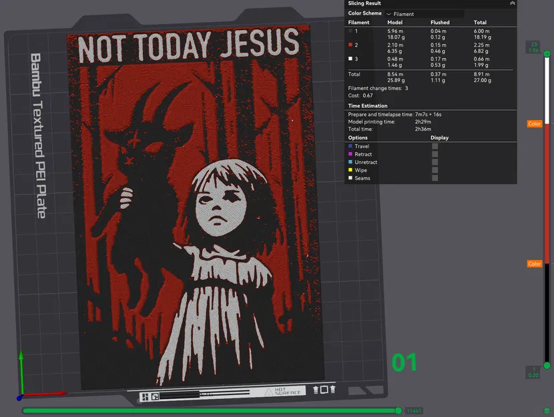The height and width of the screenshot is (417, 554).
Task: Expand the Wipe display option
Action: (434, 170)
